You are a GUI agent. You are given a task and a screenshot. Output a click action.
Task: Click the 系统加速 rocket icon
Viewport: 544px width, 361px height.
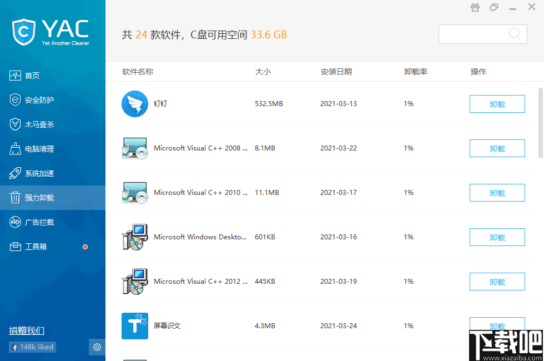(16, 173)
